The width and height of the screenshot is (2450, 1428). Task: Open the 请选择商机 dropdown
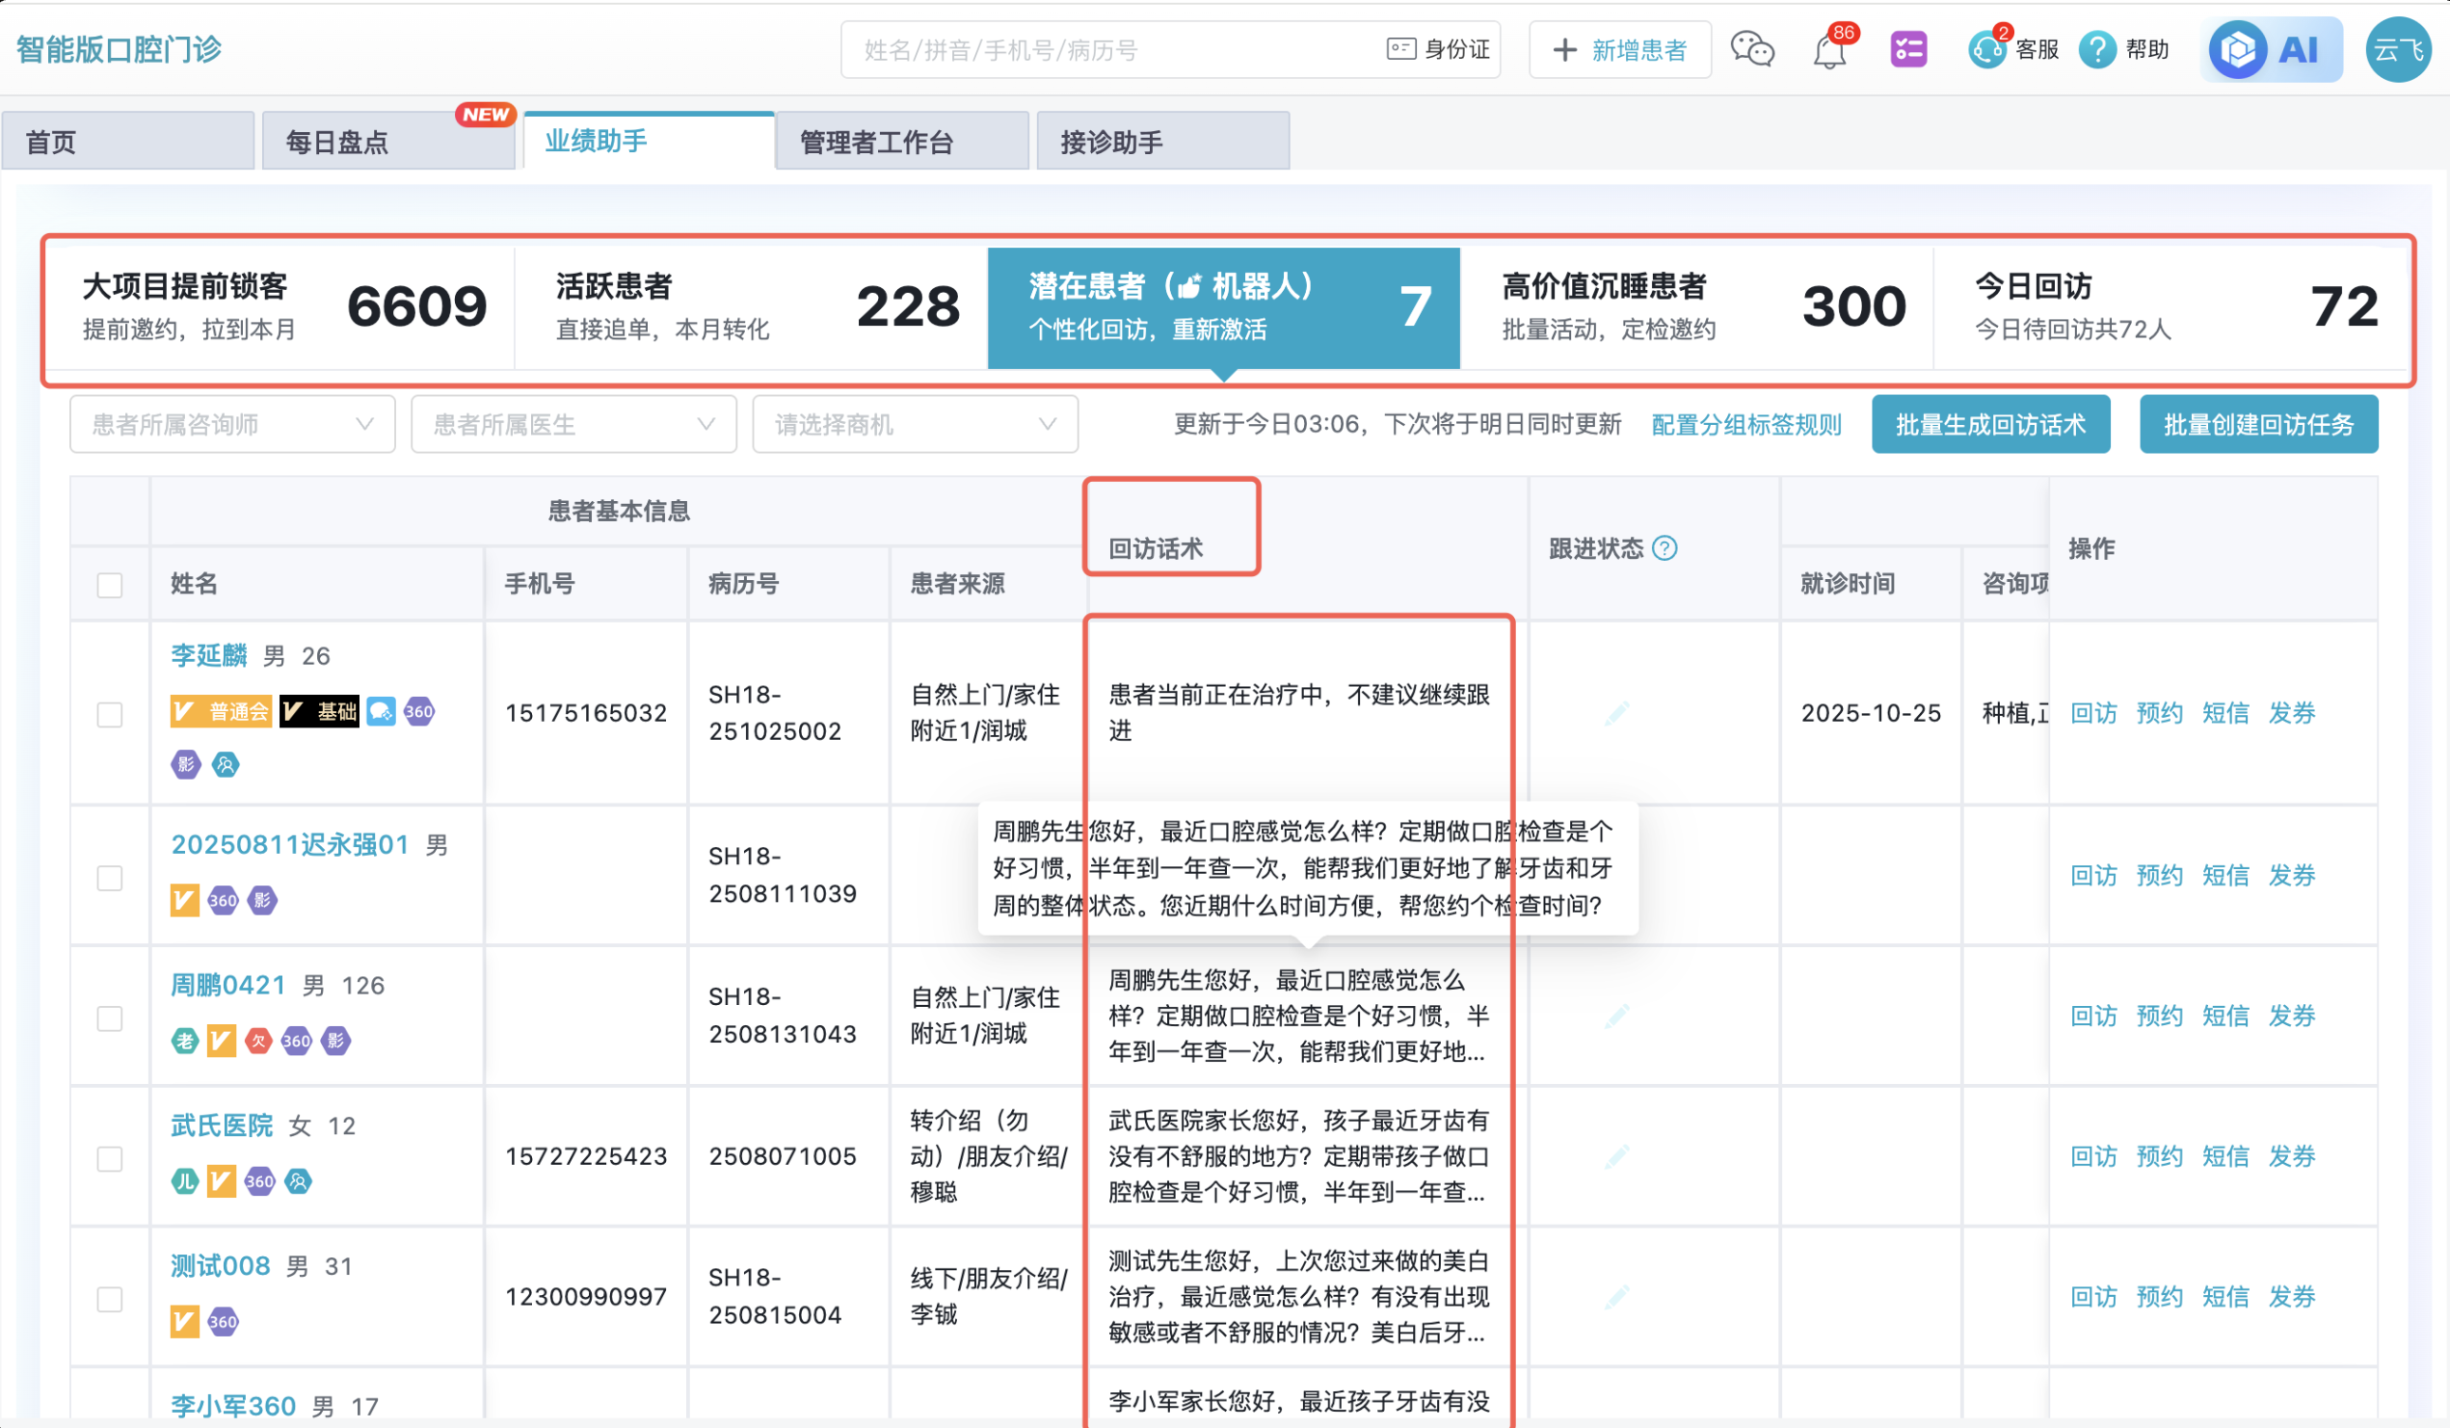[915, 424]
